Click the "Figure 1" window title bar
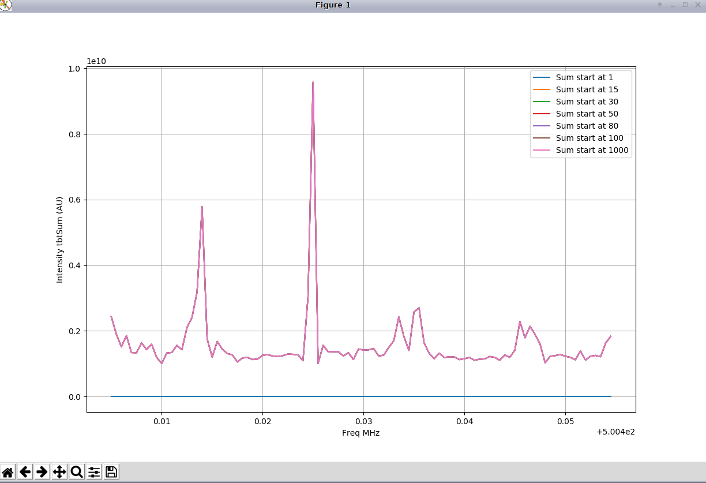 point(333,5)
